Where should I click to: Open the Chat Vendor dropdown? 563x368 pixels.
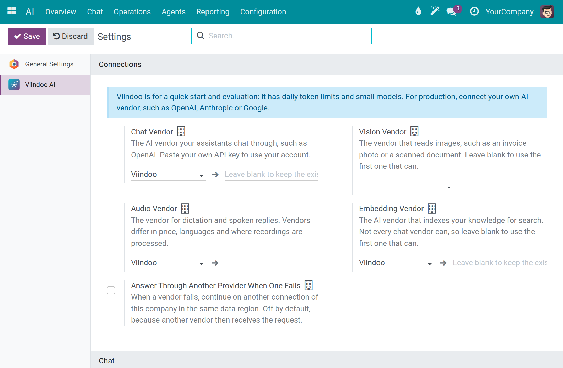coord(168,175)
